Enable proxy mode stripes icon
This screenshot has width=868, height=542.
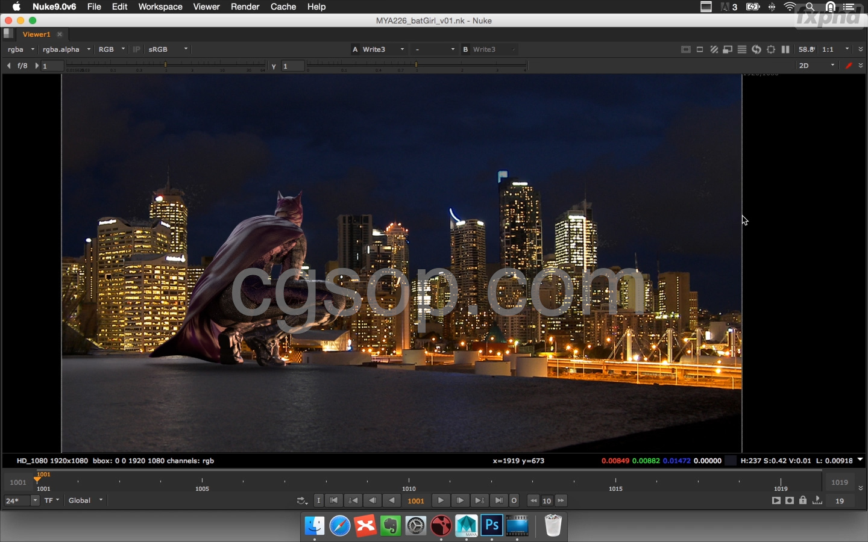714,49
